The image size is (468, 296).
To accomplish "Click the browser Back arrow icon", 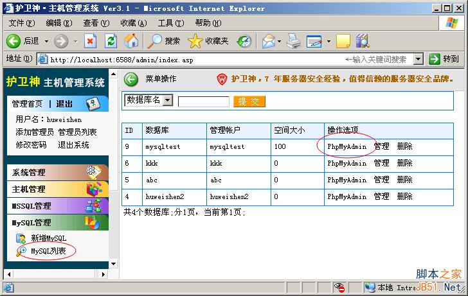I will [x=14, y=41].
